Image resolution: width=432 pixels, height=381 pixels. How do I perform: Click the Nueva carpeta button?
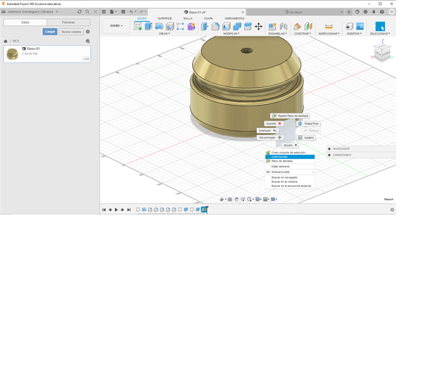71,32
